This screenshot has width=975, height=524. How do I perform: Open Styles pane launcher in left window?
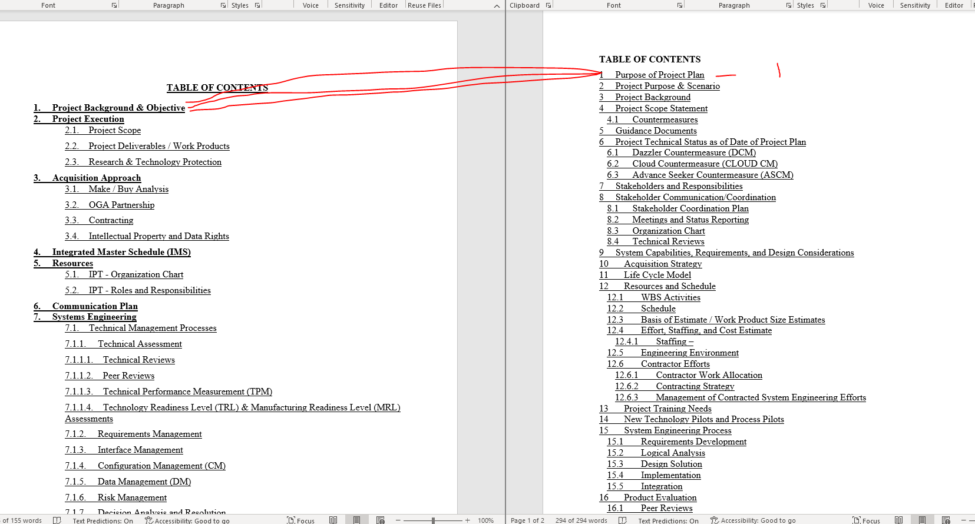[257, 5]
